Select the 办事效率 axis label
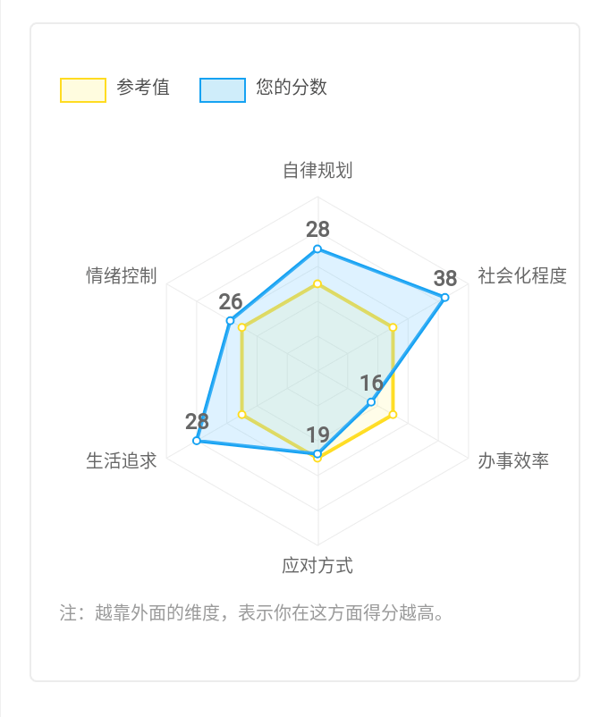 coord(513,460)
